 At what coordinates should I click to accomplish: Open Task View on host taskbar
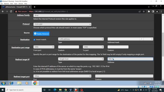pyautogui.click(x=49, y=90)
